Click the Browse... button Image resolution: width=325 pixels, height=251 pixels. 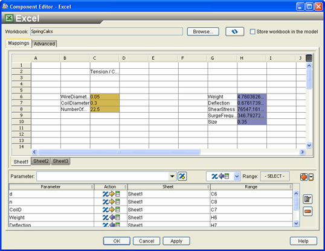203,32
